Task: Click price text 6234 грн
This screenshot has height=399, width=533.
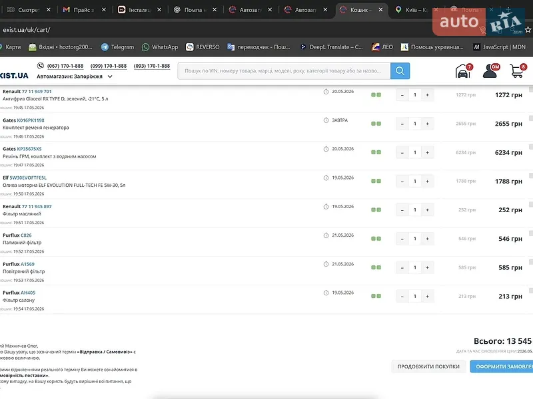Action: [508, 153]
